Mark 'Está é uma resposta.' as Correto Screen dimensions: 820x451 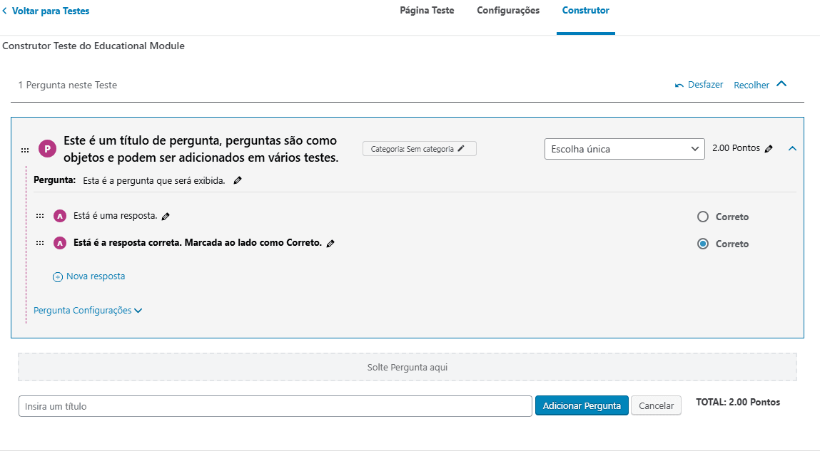703,217
